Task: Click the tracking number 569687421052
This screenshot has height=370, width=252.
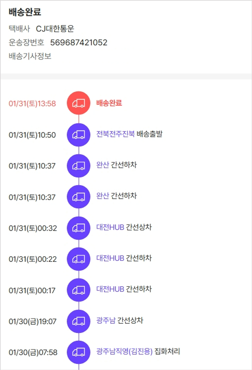Action: [x=79, y=42]
